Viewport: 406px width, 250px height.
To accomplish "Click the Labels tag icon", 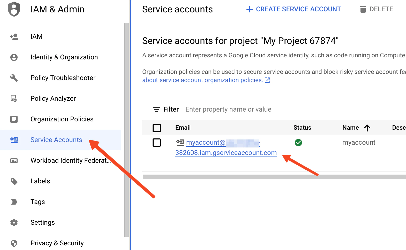I will pyautogui.click(x=14, y=181).
